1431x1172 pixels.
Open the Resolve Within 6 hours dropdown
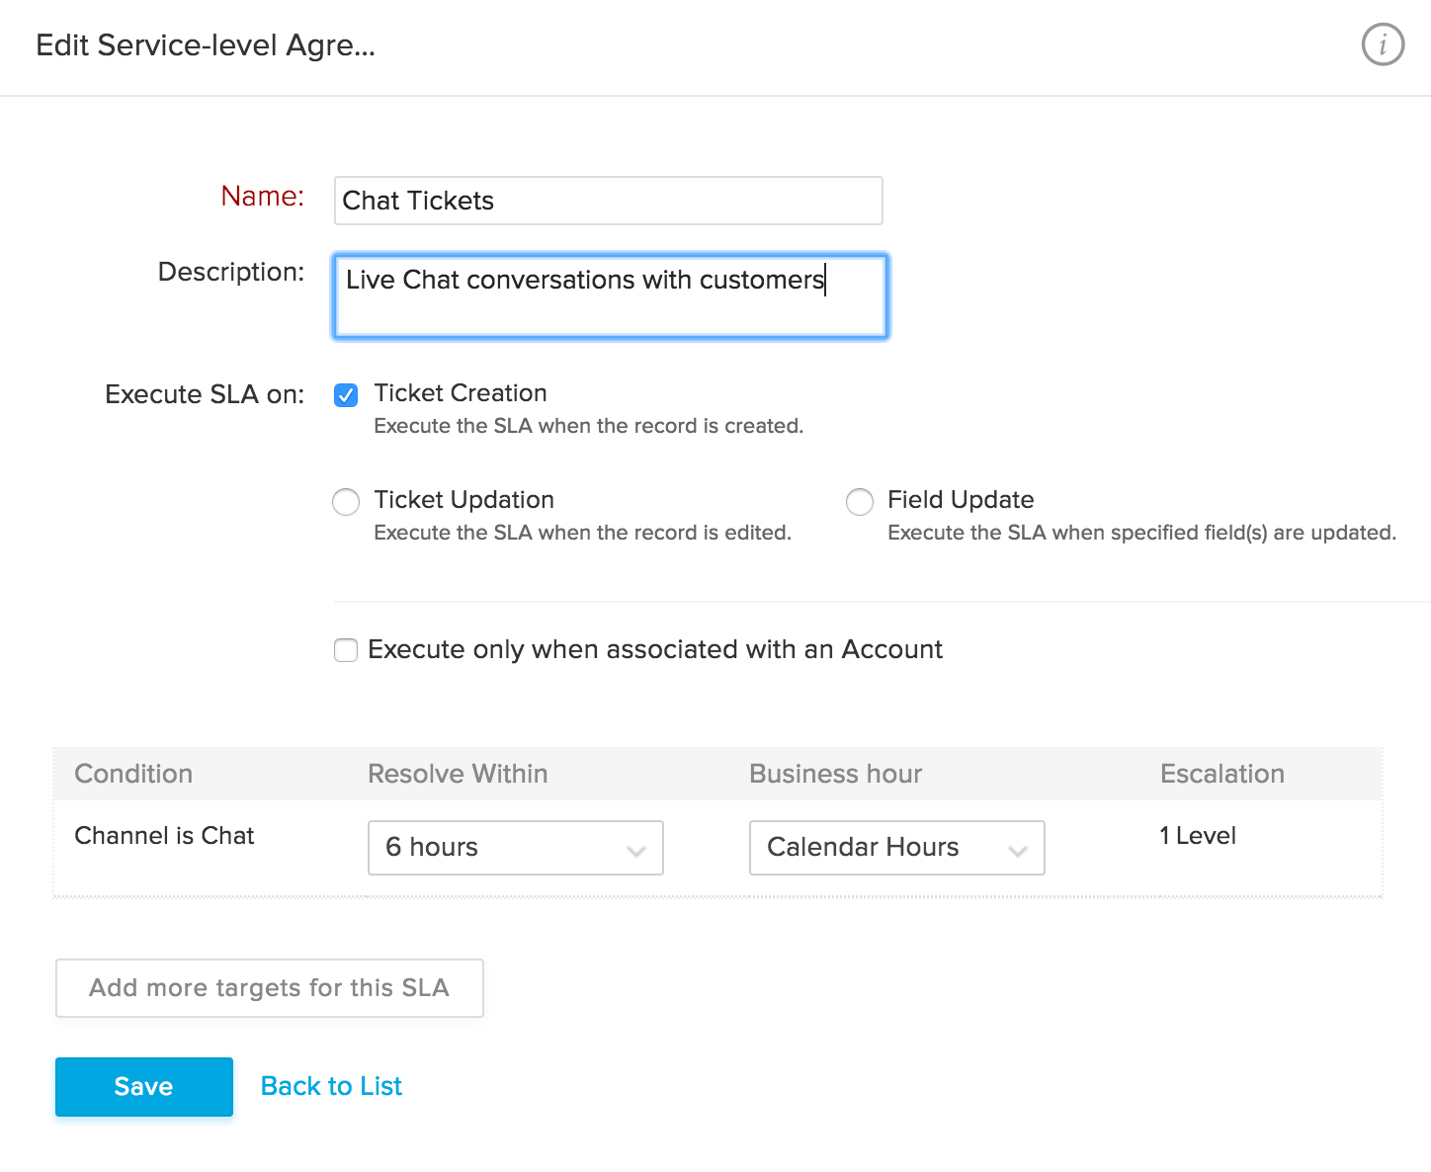(514, 848)
